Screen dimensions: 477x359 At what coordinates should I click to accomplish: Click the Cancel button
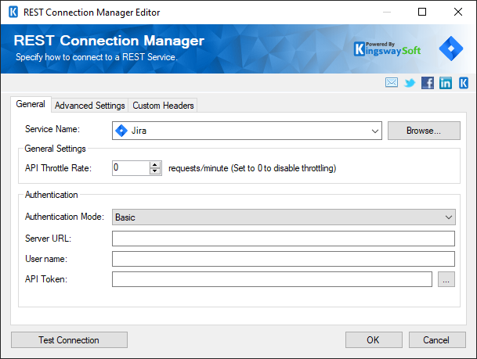tap(437, 340)
